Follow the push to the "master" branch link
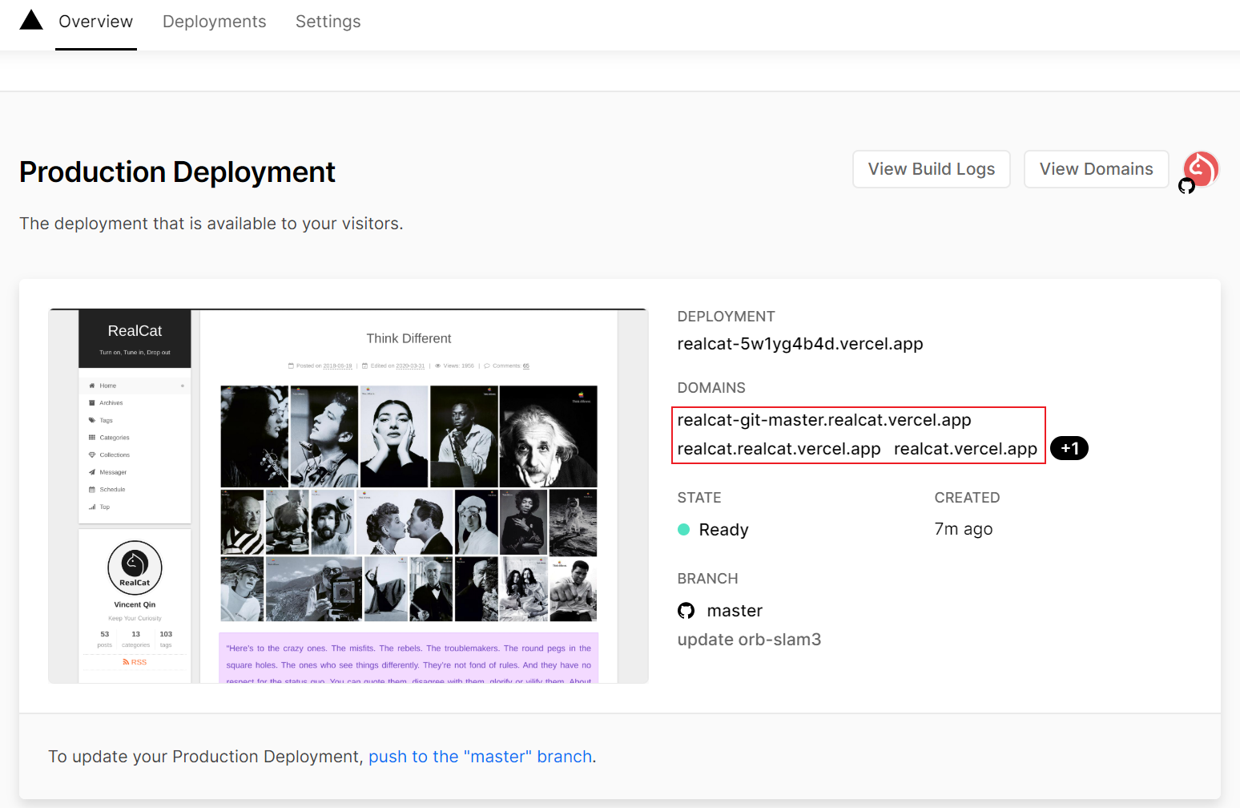Image resolution: width=1240 pixels, height=808 pixels. [x=480, y=757]
